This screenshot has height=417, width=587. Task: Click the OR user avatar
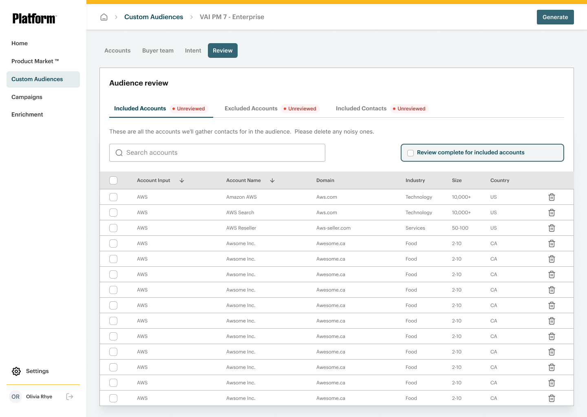[15, 397]
